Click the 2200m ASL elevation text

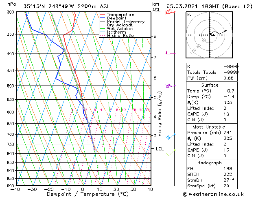click(94, 6)
